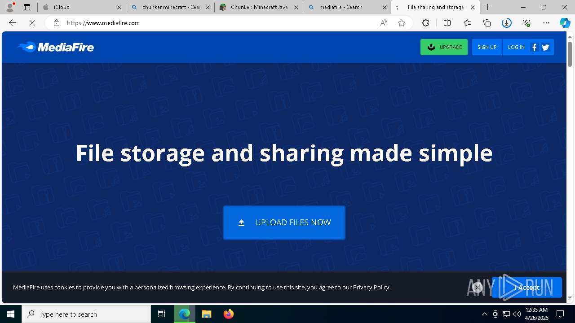Image resolution: width=575 pixels, height=323 pixels.
Task: Click the address bar URL
Action: pos(103,23)
